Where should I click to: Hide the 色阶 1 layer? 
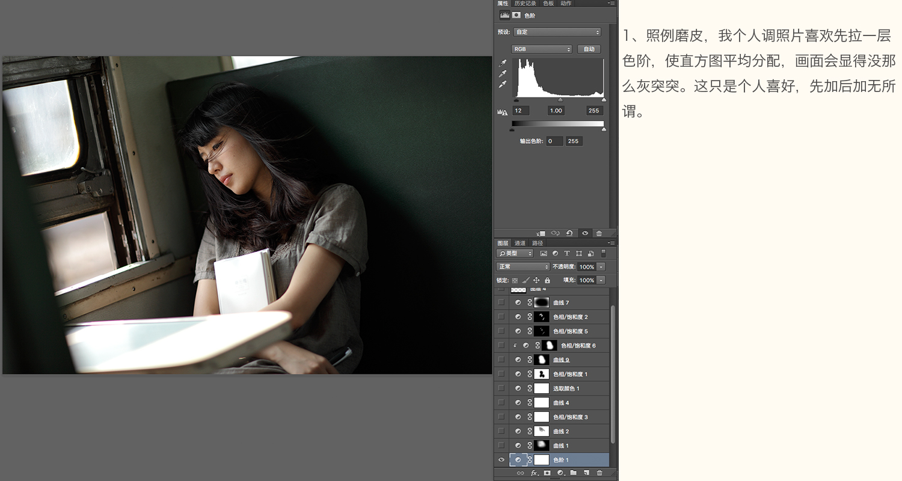click(x=502, y=460)
